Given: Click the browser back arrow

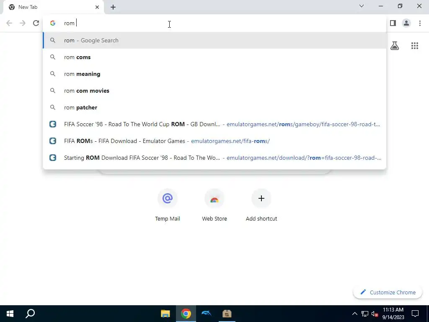Looking at the screenshot, I should tap(9, 23).
